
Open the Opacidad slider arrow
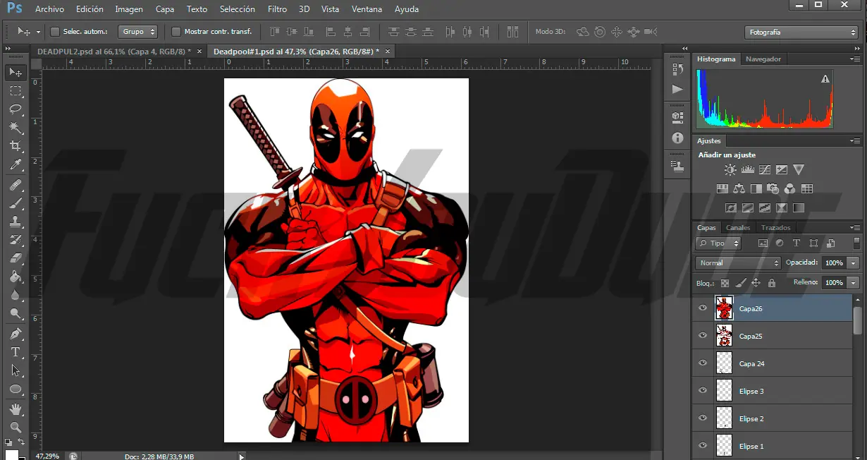coord(854,263)
